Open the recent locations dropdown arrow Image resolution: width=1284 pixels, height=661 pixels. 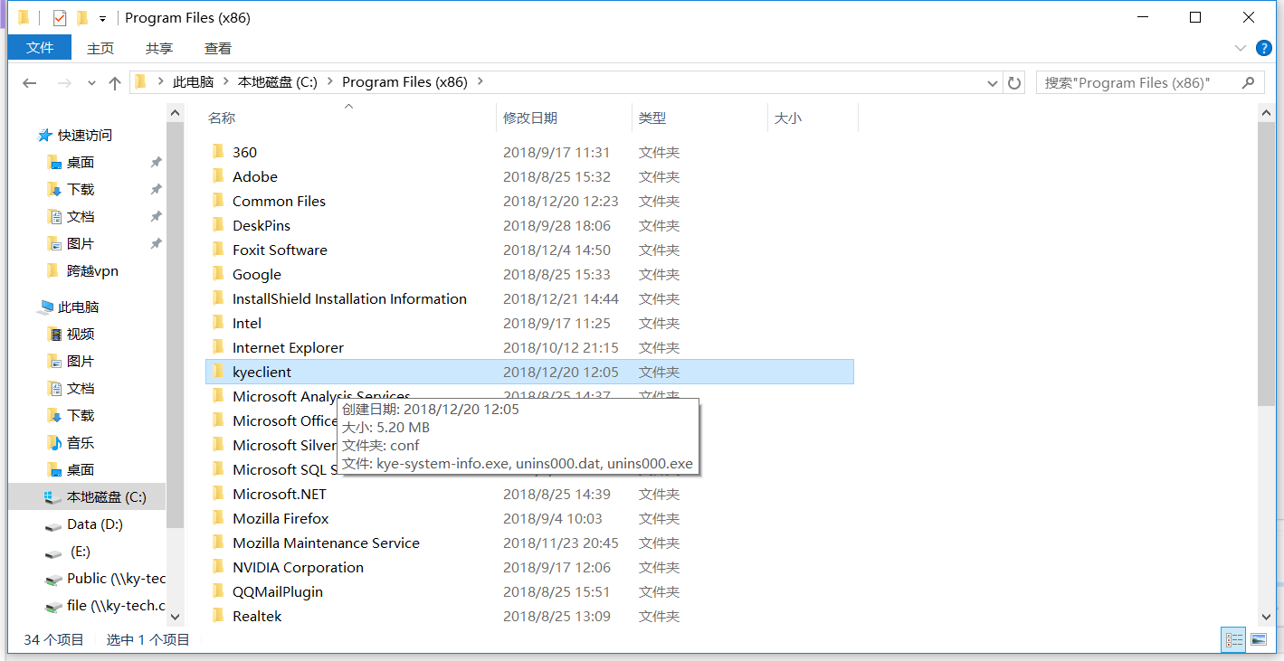point(91,83)
